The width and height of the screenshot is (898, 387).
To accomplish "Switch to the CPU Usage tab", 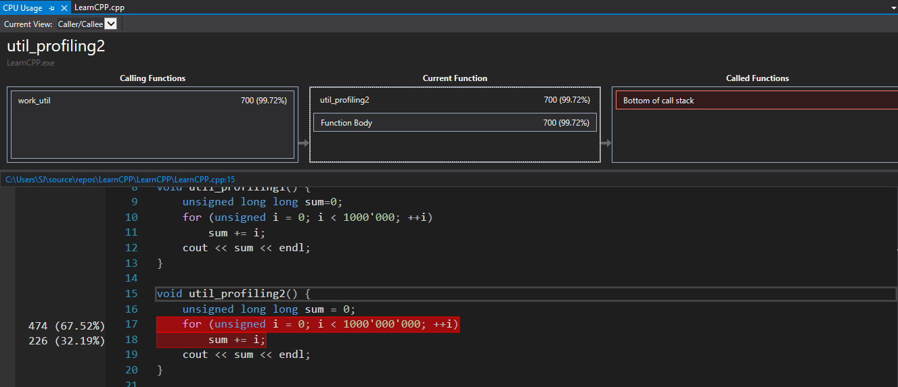I will [x=22, y=8].
